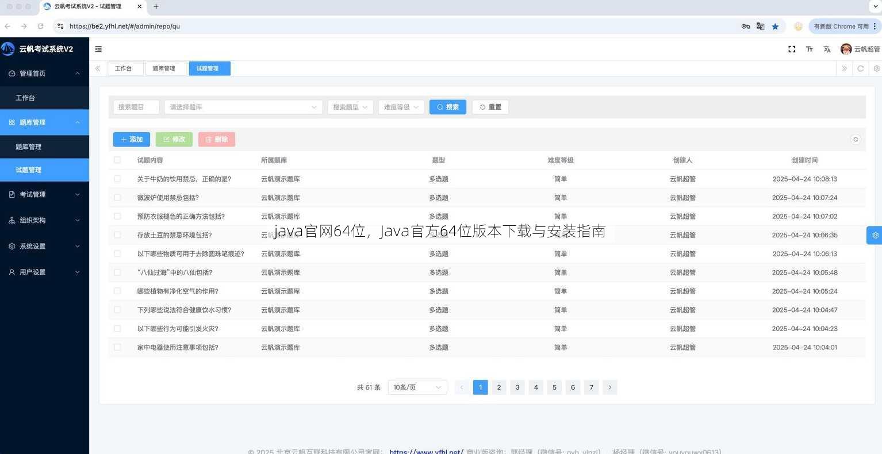The height and width of the screenshot is (454, 882).
Task: Open the 10条/页 page size dropdown
Action: (x=417, y=387)
